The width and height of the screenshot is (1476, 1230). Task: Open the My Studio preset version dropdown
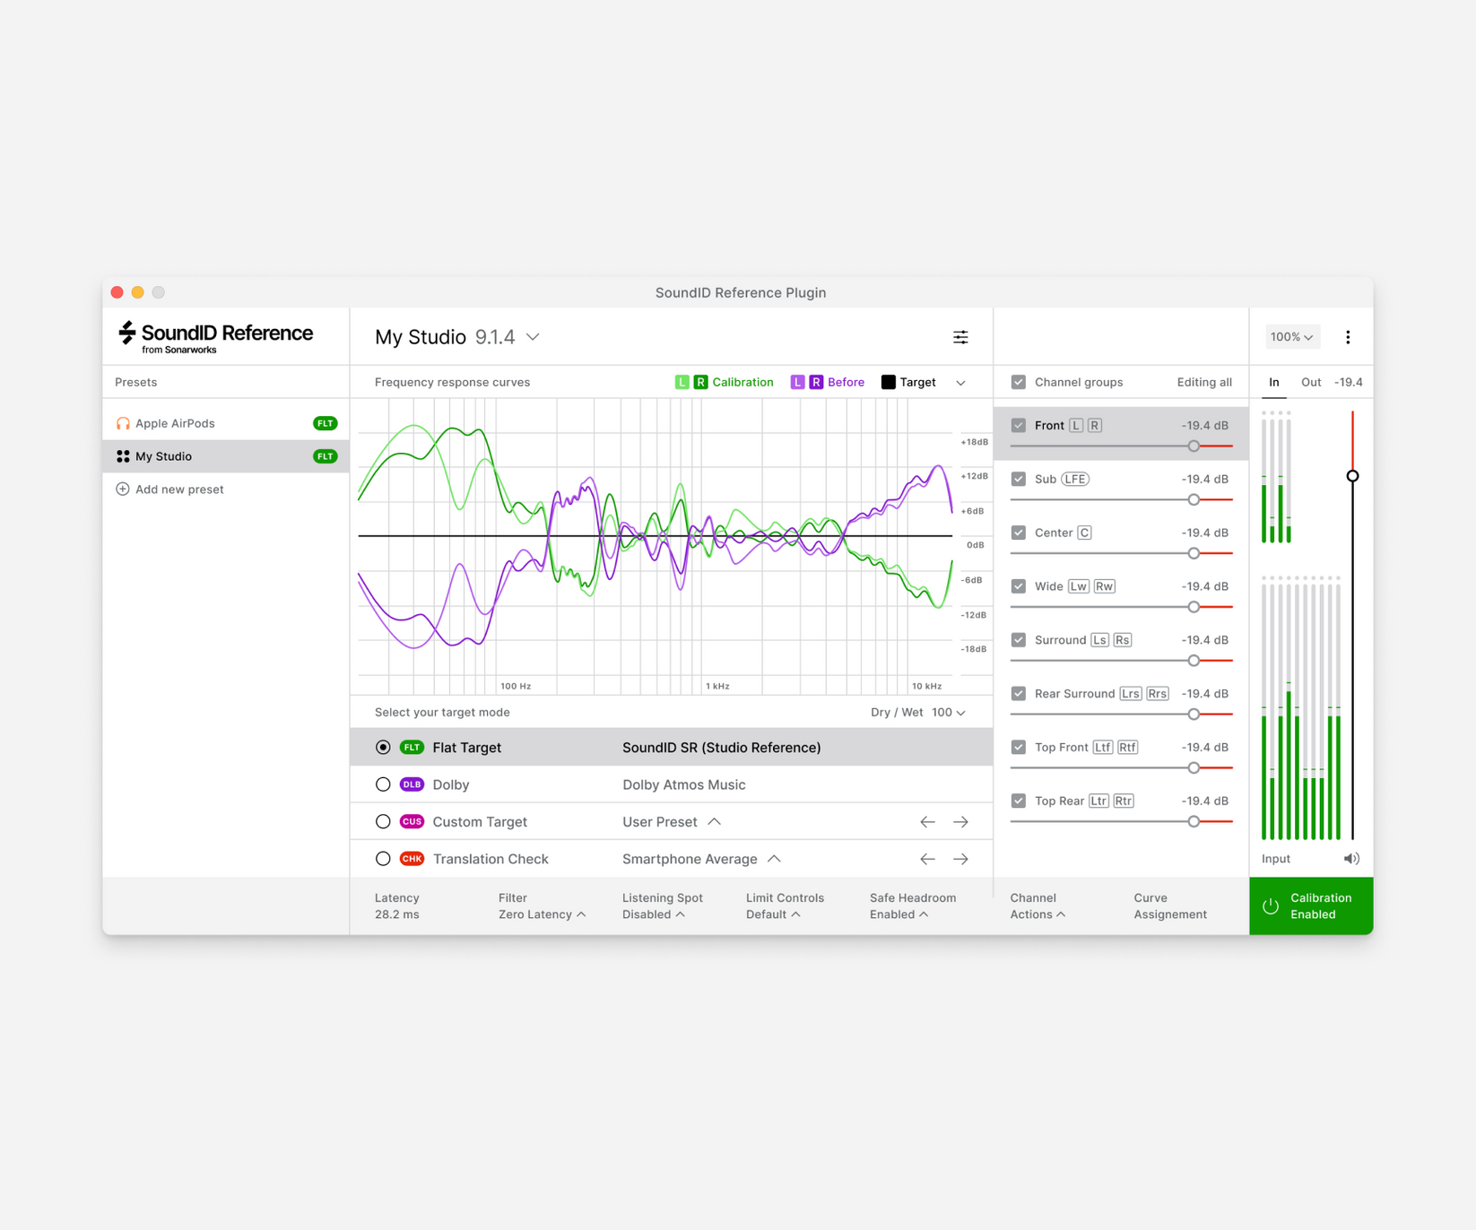531,337
